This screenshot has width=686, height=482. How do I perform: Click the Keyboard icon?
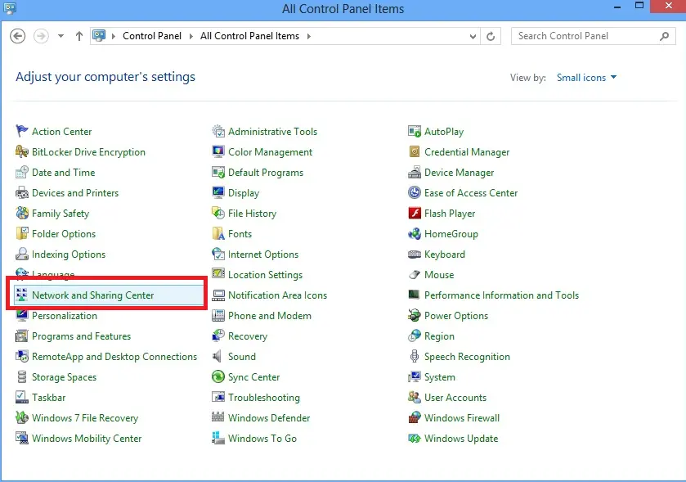pyautogui.click(x=415, y=254)
